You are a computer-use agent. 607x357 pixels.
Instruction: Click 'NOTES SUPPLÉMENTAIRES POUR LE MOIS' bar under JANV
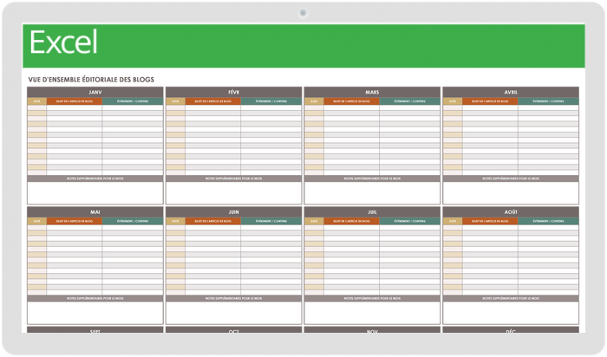[95, 178]
